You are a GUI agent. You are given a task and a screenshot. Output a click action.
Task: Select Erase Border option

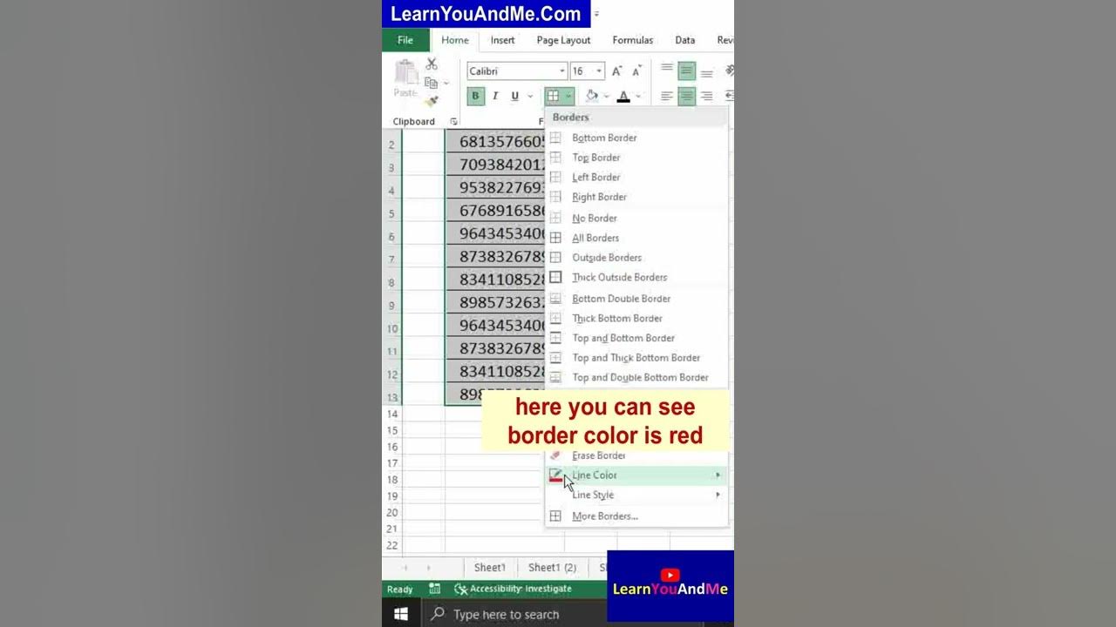(636, 455)
